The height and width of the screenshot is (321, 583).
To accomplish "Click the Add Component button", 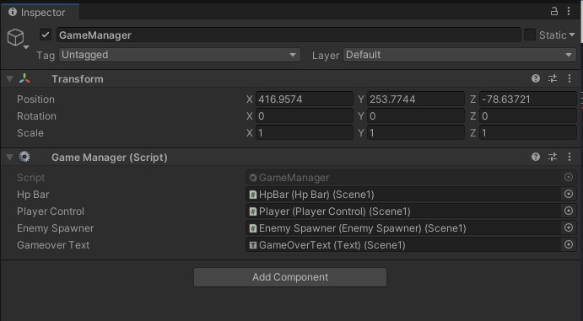I will pos(290,277).
